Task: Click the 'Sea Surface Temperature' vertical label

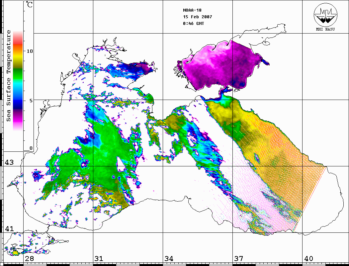Action: (8, 76)
